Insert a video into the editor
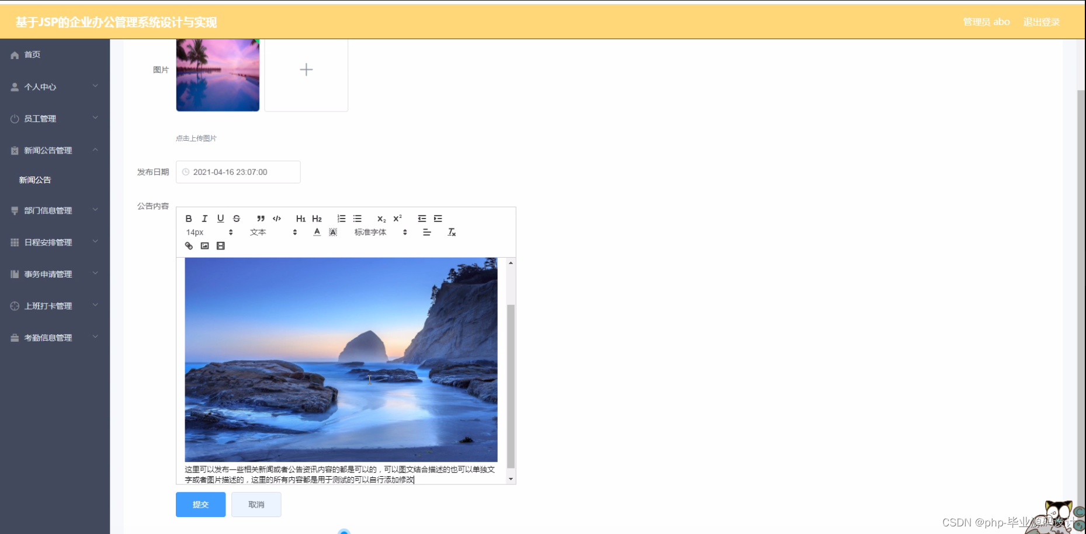Image resolution: width=1086 pixels, height=534 pixels. [x=220, y=246]
